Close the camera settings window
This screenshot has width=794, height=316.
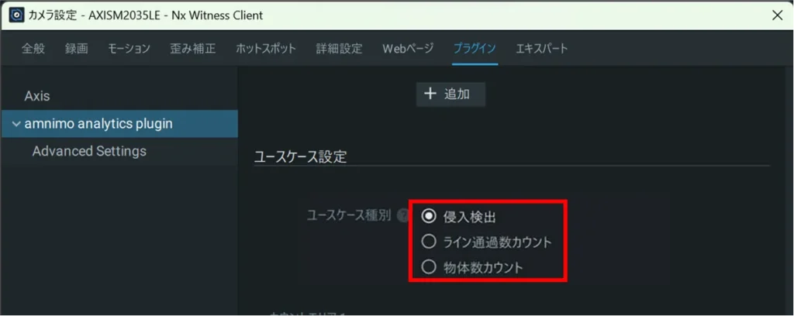777,15
